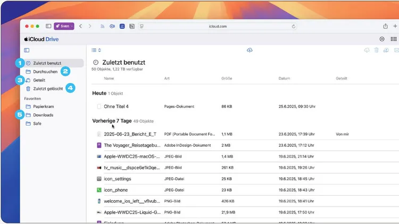Click date 25.6.2025, 09:30 Uhr
399x224 pixels.
(297, 106)
